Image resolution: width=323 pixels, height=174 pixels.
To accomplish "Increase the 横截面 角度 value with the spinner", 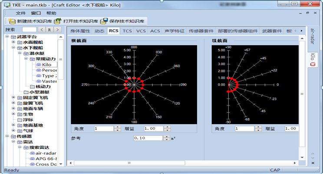I will (x=117, y=127).
